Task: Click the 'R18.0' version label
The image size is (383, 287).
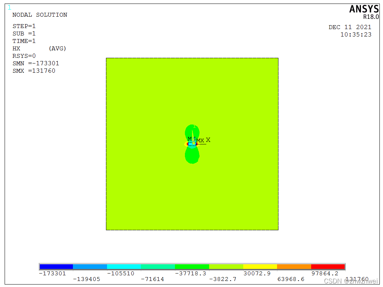Action: 371,17
